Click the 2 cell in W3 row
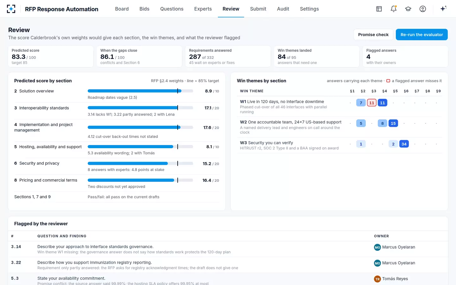This screenshot has height=285, width=456. coord(393,144)
